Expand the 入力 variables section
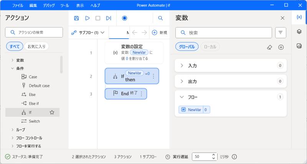Screen dimensions: 307x164 click(182, 66)
